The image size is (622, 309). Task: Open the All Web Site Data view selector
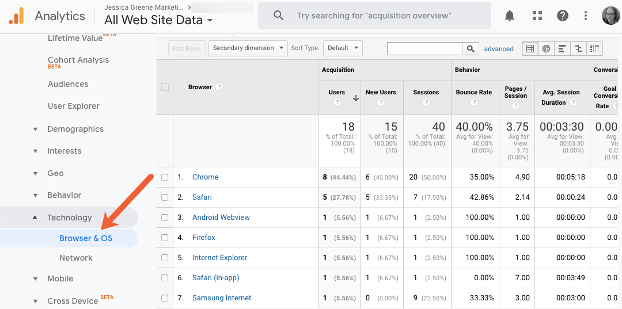pos(159,20)
